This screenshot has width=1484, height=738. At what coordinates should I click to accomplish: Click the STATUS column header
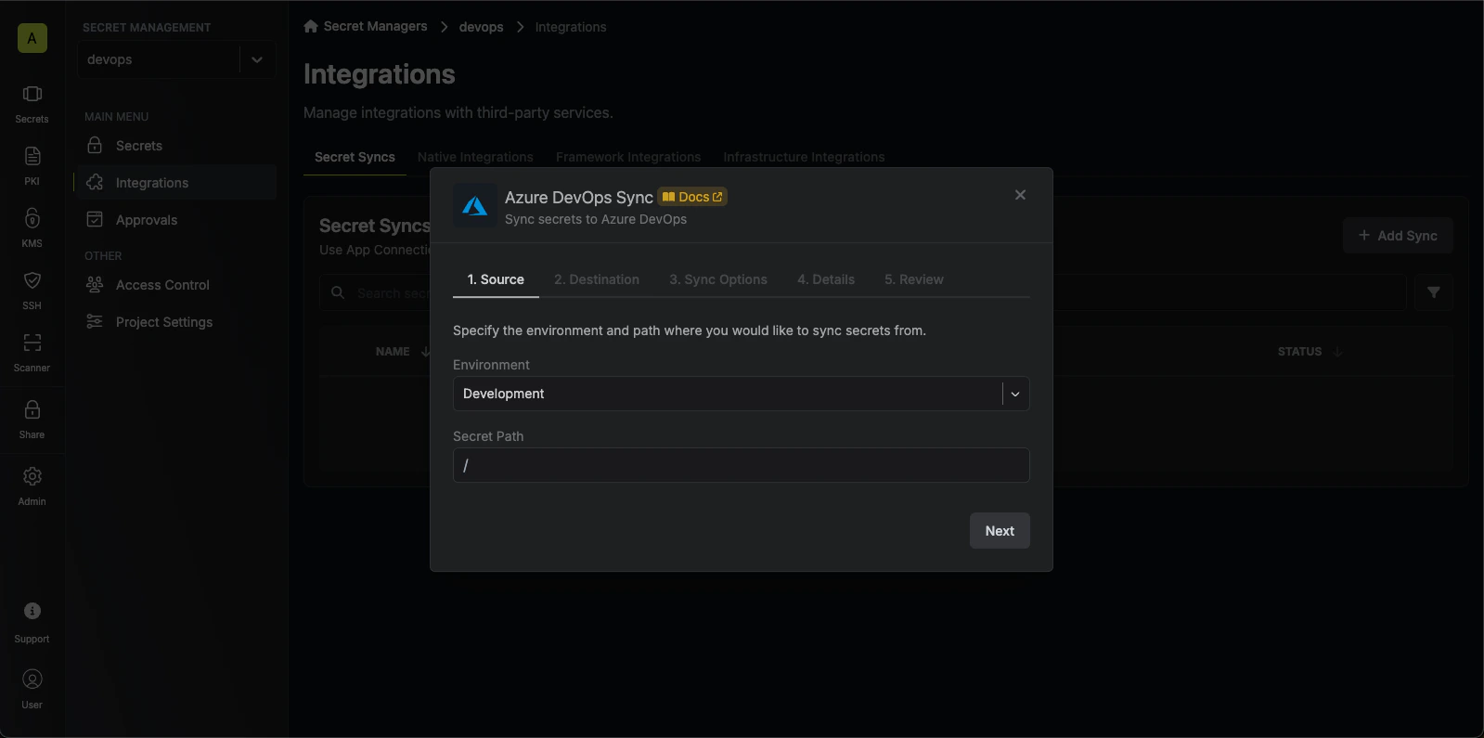coord(1299,352)
